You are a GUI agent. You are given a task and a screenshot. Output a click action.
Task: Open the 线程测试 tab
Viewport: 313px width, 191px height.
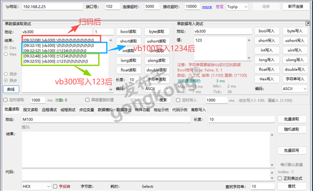click(x=68, y=110)
